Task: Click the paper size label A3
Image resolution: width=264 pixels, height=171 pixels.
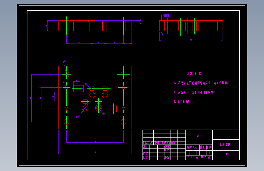Action: tap(227, 154)
